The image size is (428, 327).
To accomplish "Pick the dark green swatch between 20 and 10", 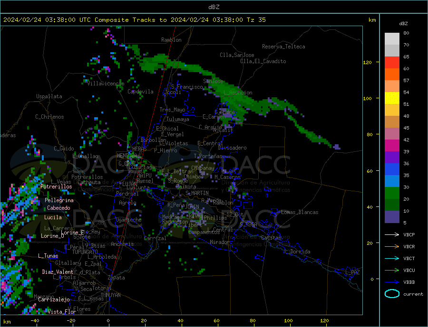I will tap(392, 205).
